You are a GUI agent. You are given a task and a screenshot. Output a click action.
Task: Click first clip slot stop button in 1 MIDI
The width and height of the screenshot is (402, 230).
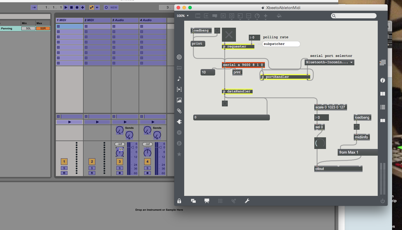pyautogui.click(x=58, y=27)
